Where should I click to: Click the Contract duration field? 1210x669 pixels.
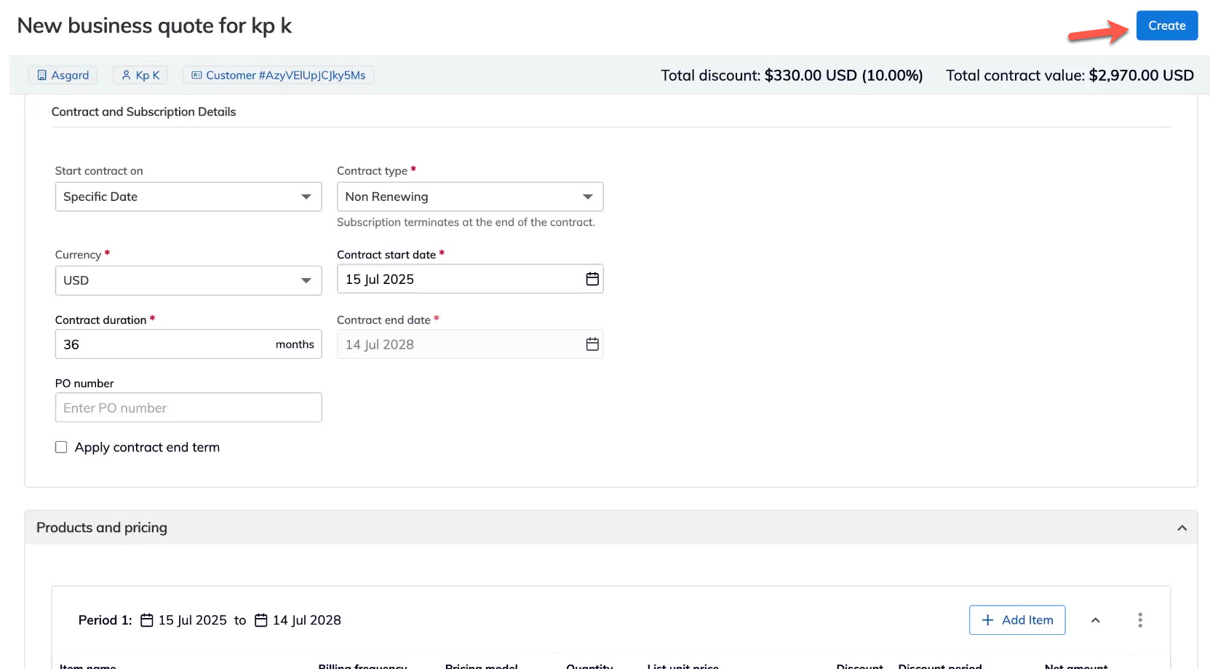[164, 344]
